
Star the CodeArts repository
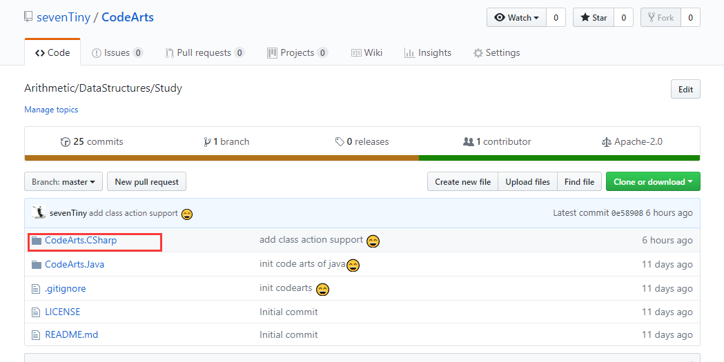594,18
